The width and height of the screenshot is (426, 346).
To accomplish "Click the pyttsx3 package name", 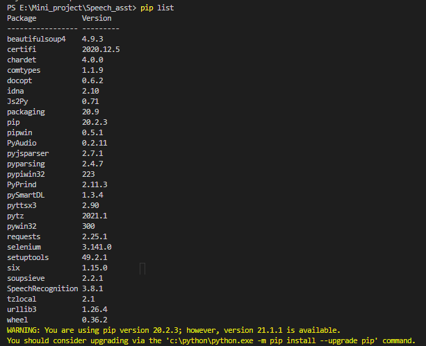I will pyautogui.click(x=22, y=205).
